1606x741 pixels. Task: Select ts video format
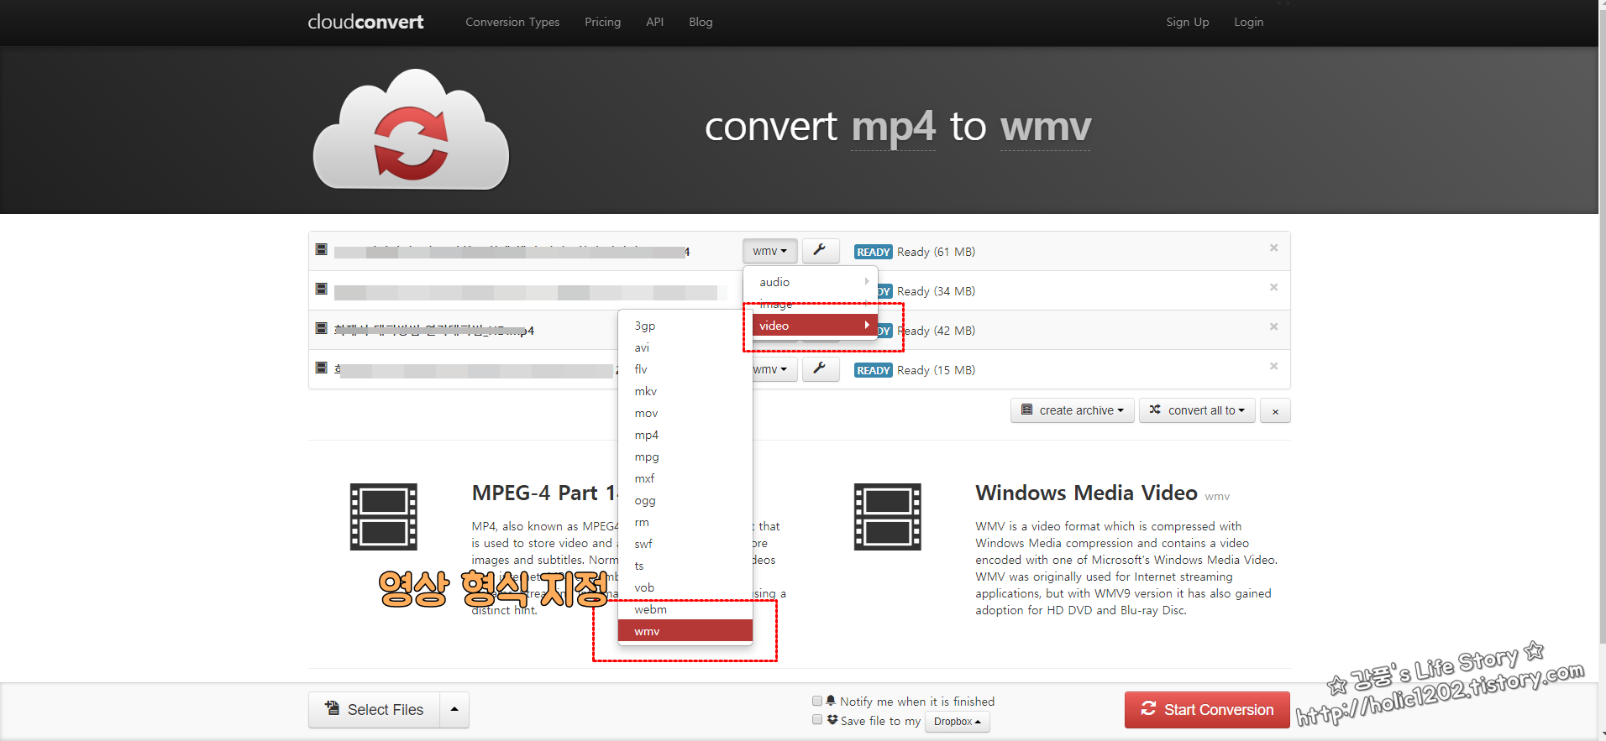[685, 566]
